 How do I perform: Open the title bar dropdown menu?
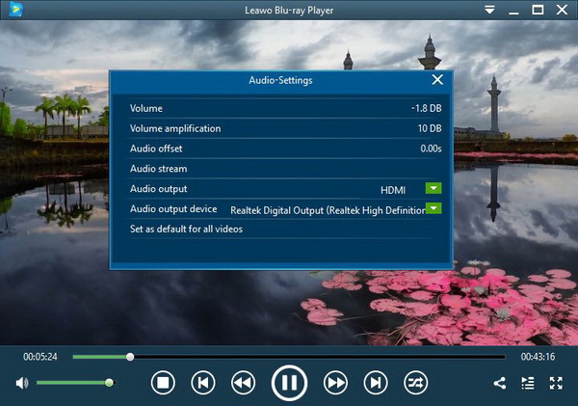pyautogui.click(x=490, y=10)
